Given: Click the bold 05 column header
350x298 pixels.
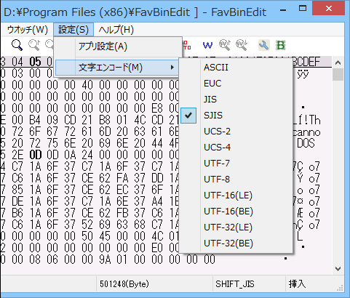Looking at the screenshot, I should 35,62.
